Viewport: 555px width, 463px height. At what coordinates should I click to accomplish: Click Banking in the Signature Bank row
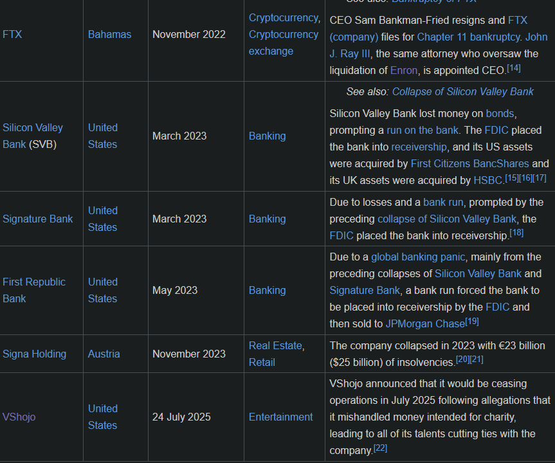point(268,219)
